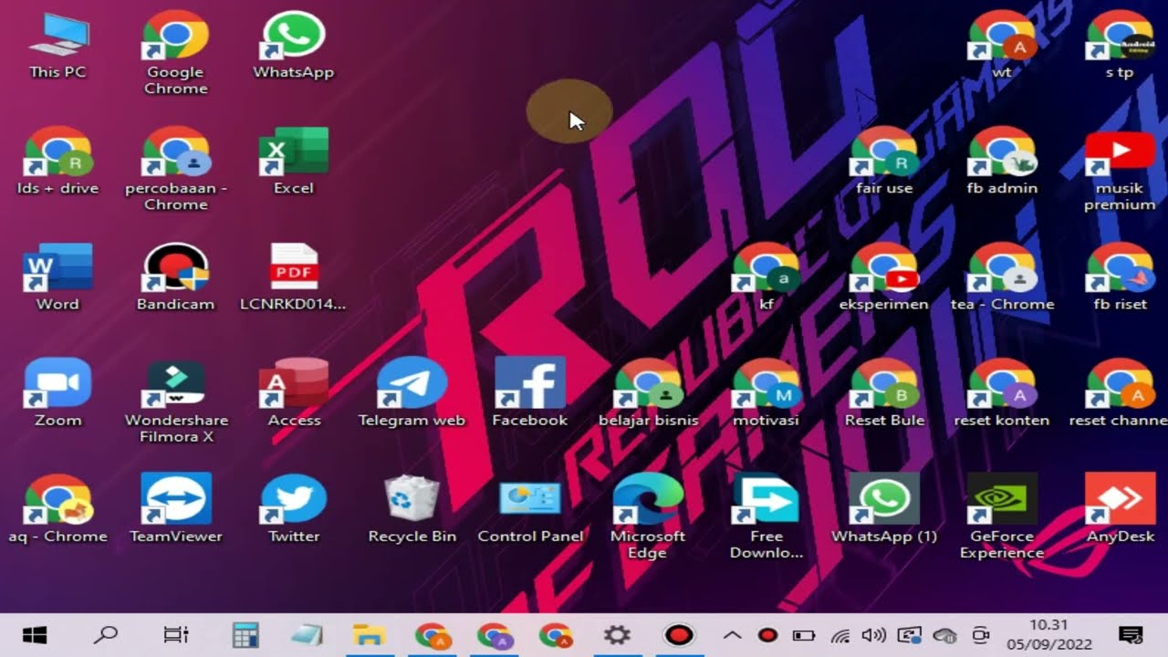Click the 'fair use' Chrome shortcut
This screenshot has width=1168, height=657.
pos(884,162)
